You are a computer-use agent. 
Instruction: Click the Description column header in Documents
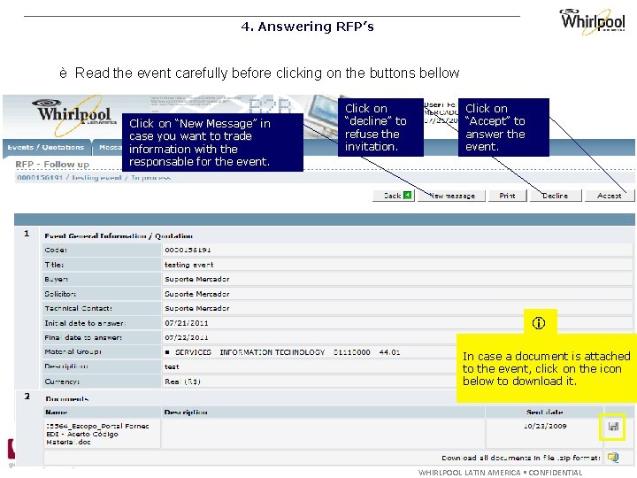pos(186,412)
